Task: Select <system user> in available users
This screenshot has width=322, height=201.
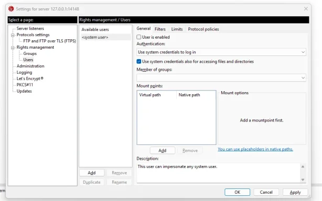Action: (x=105, y=37)
